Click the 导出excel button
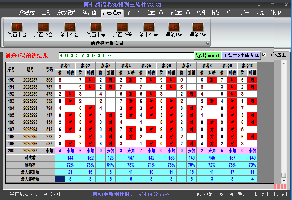 [208, 55]
